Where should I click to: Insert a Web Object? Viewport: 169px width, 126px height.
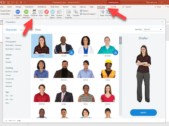tap(53, 14)
